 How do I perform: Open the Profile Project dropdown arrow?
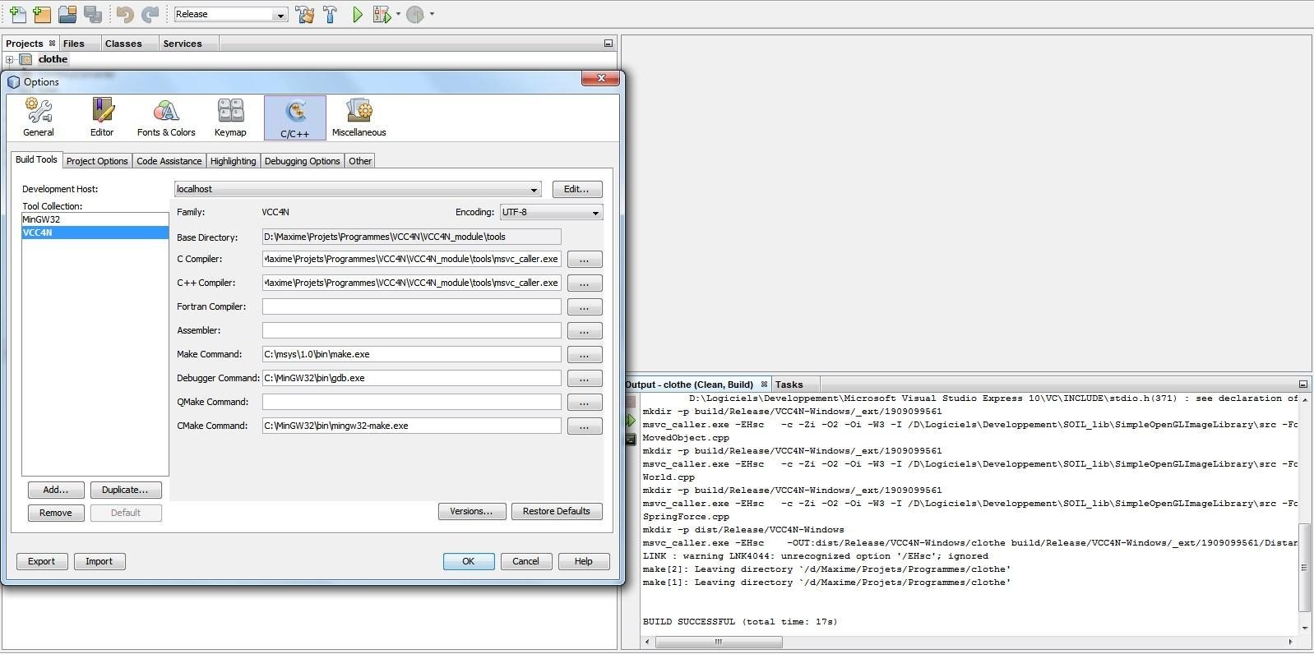[x=432, y=14]
